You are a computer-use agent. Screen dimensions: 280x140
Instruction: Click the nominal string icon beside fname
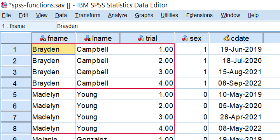coord(43,38)
